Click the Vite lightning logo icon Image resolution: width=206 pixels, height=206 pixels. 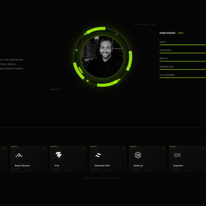click(58, 155)
